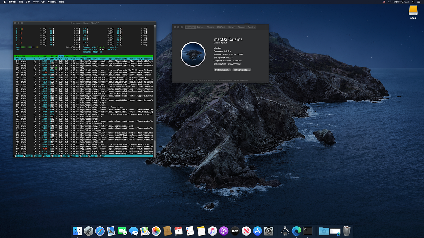Image resolution: width=424 pixels, height=238 pixels.
Task: Open Maps in the Dock
Action: click(x=145, y=231)
